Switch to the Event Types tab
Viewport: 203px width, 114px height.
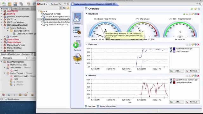click(56, 4)
